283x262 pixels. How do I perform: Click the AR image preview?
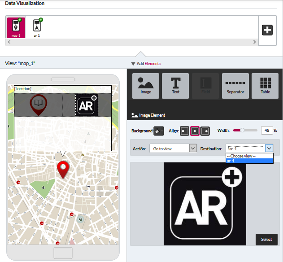click(205, 204)
